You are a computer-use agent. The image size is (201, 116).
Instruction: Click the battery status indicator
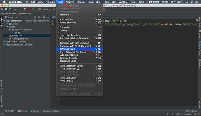click(143, 2)
